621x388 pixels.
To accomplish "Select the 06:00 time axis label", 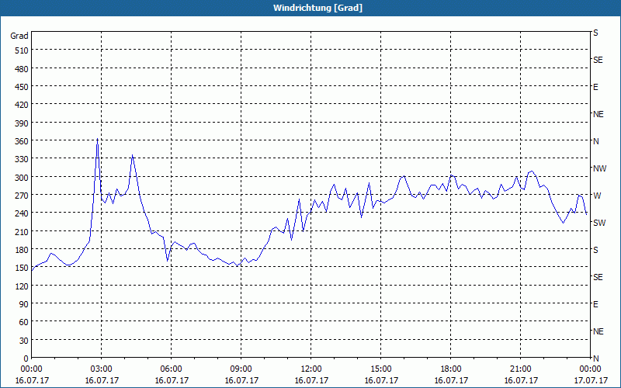I will click(x=171, y=369).
